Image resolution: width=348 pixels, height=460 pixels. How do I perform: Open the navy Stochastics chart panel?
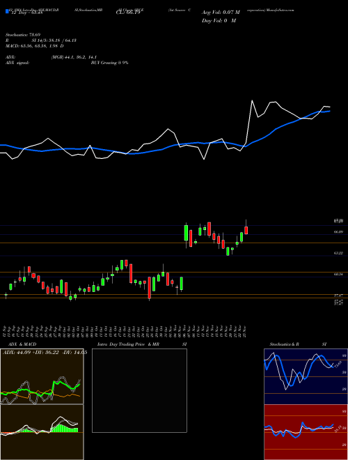pyautogui.click(x=306, y=376)
